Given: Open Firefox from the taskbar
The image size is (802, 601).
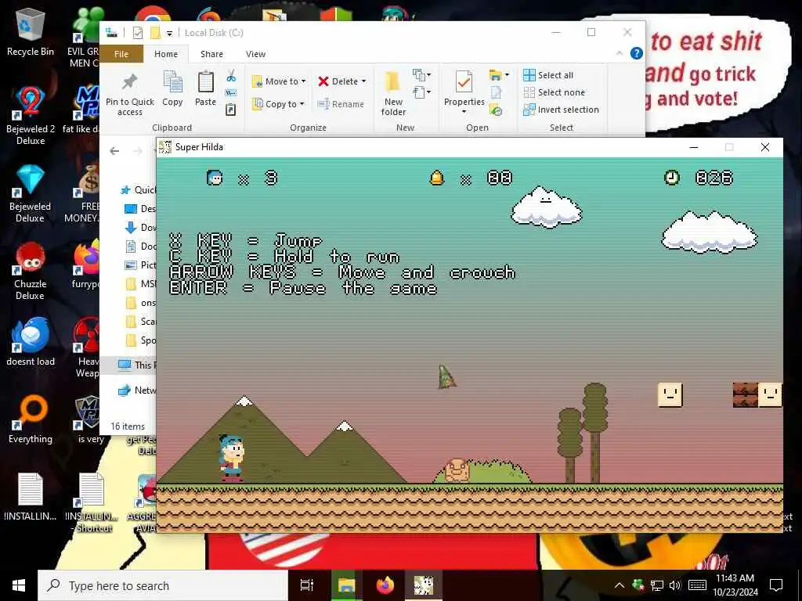Looking at the screenshot, I should click(x=385, y=585).
